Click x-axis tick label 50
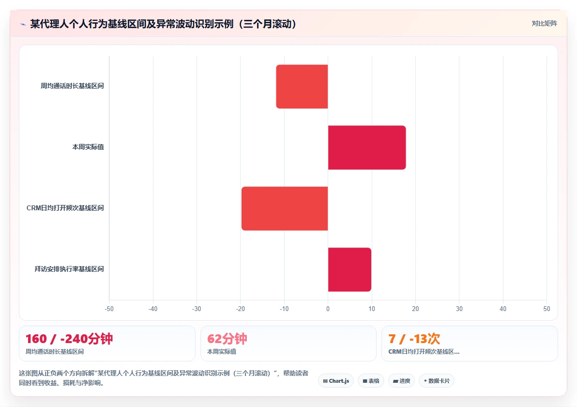 pyautogui.click(x=547, y=309)
